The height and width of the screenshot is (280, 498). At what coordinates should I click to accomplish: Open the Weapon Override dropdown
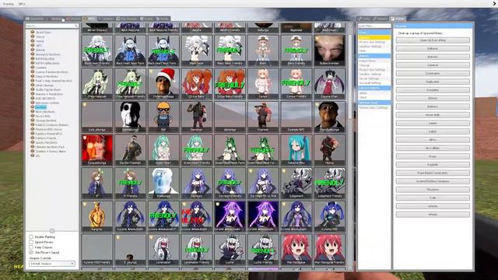click(x=52, y=264)
